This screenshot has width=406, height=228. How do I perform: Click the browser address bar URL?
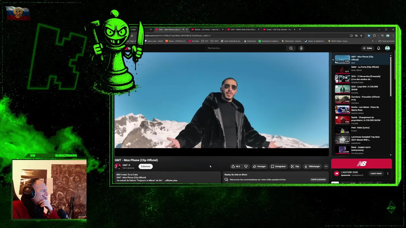click(x=178, y=35)
